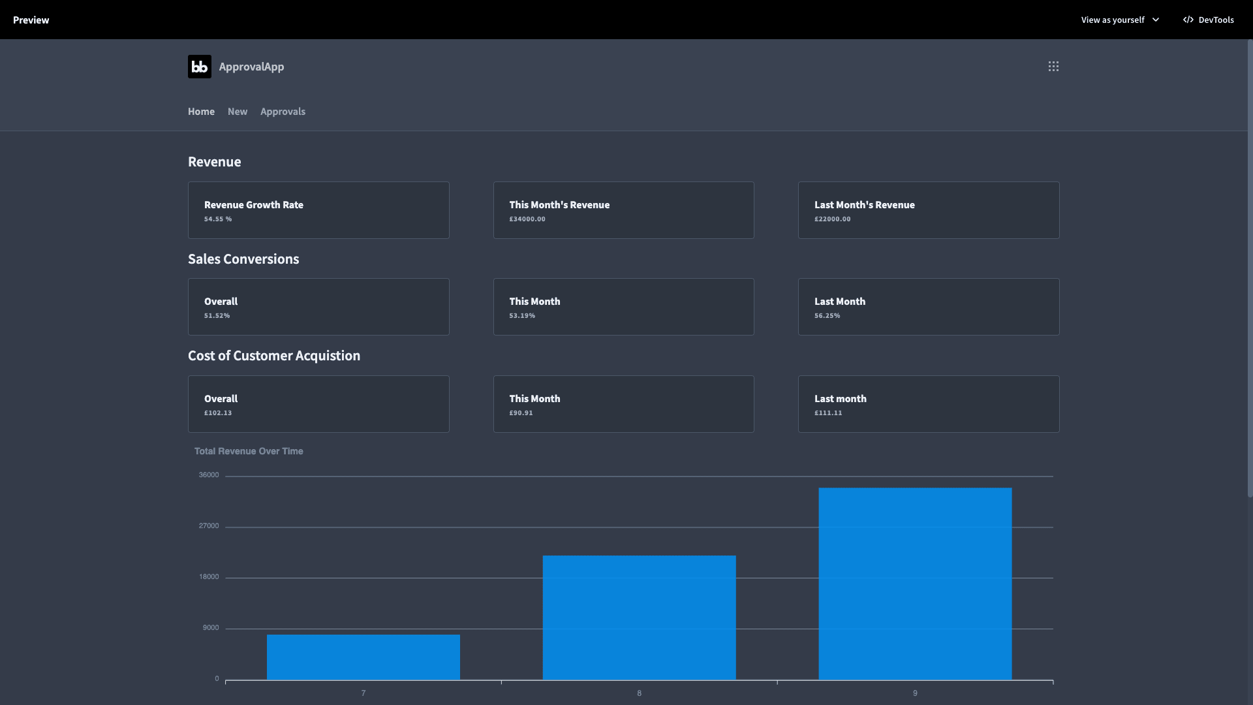The image size is (1253, 705).
Task: Click the DevTools code icon
Action: 1188,20
